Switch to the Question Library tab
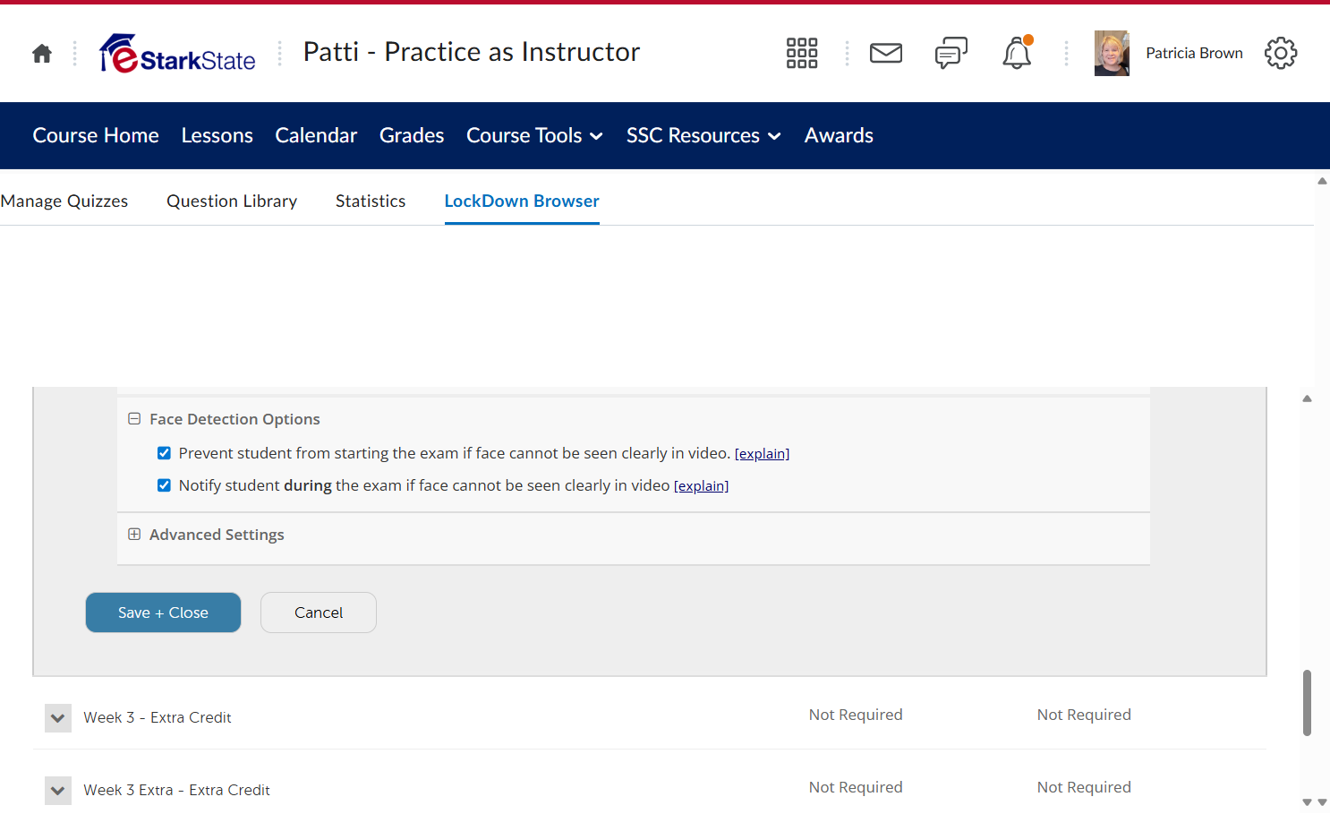 [232, 201]
